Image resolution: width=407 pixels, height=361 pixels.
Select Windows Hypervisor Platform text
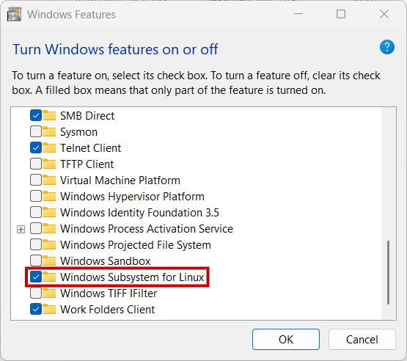pyautogui.click(x=133, y=197)
